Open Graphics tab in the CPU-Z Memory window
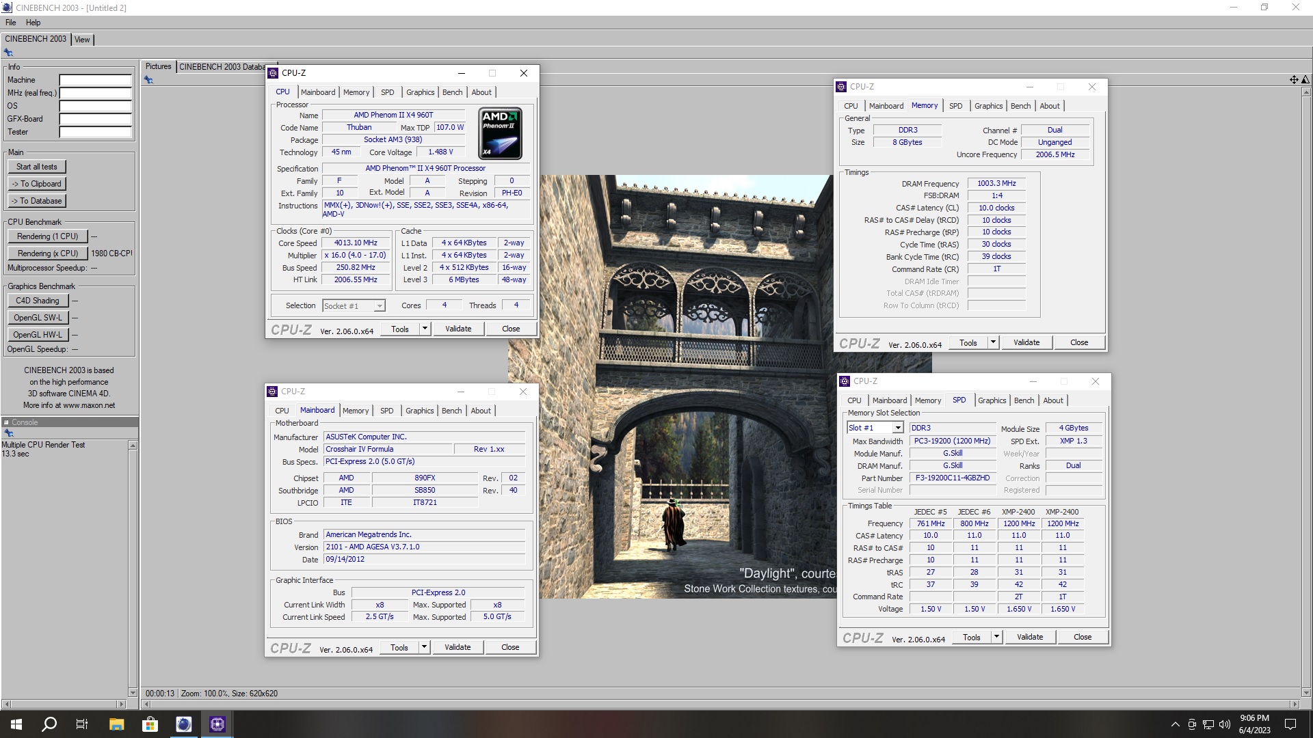 [x=988, y=106]
